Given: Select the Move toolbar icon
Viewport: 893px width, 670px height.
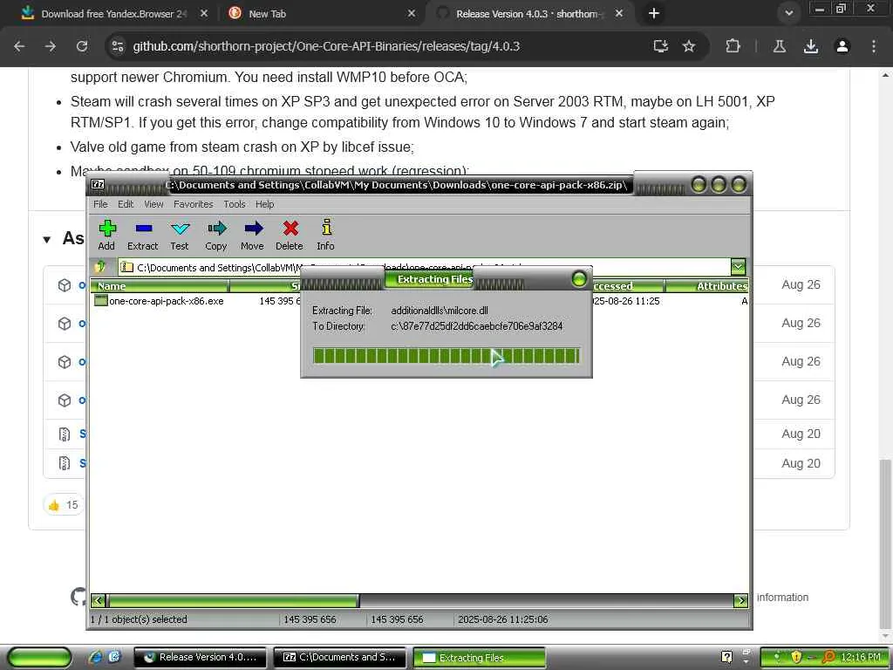Looking at the screenshot, I should (252, 236).
